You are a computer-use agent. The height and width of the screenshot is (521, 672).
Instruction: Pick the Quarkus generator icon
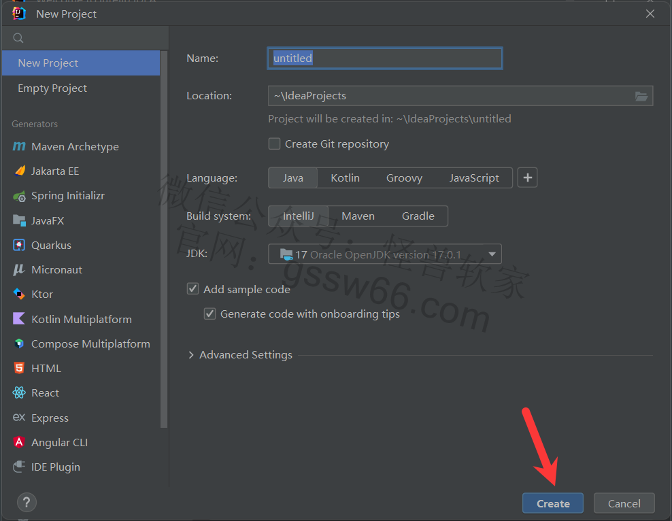click(x=19, y=245)
